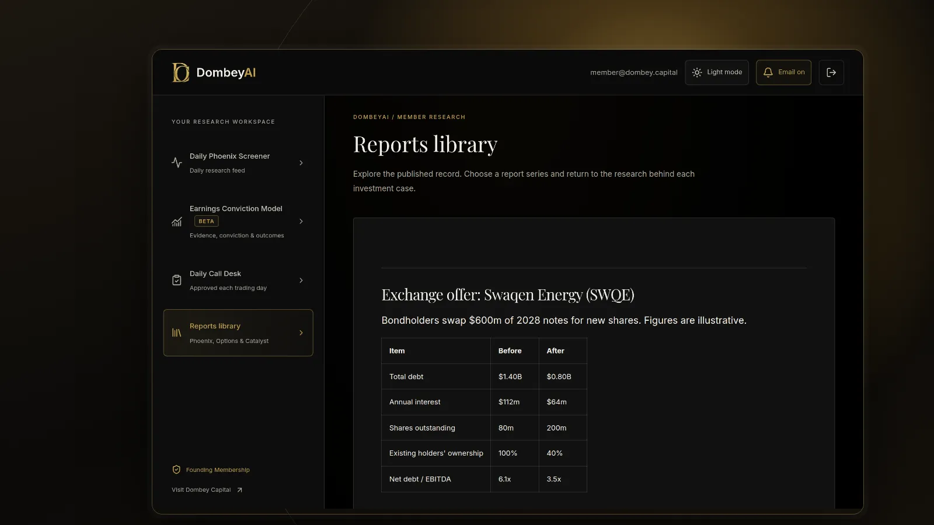Click the sun icon for Light mode

point(697,72)
